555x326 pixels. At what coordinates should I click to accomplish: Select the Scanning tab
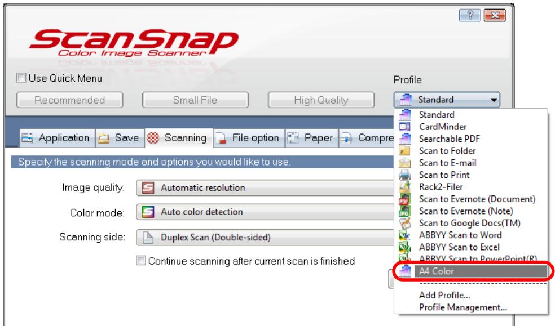[x=179, y=138]
